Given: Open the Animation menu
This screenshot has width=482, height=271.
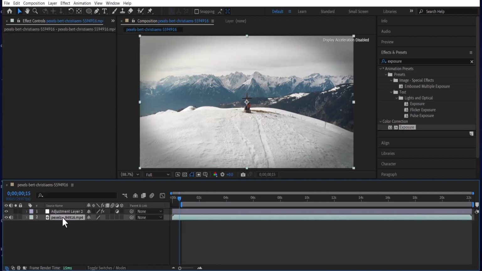Looking at the screenshot, I should 82,3.
